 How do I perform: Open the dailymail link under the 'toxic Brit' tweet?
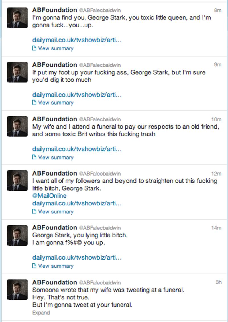tap(77, 149)
